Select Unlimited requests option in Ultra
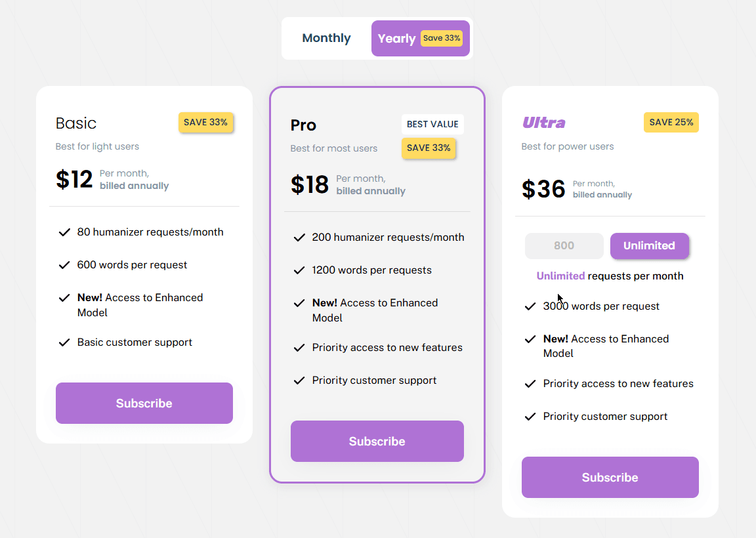 tap(649, 246)
